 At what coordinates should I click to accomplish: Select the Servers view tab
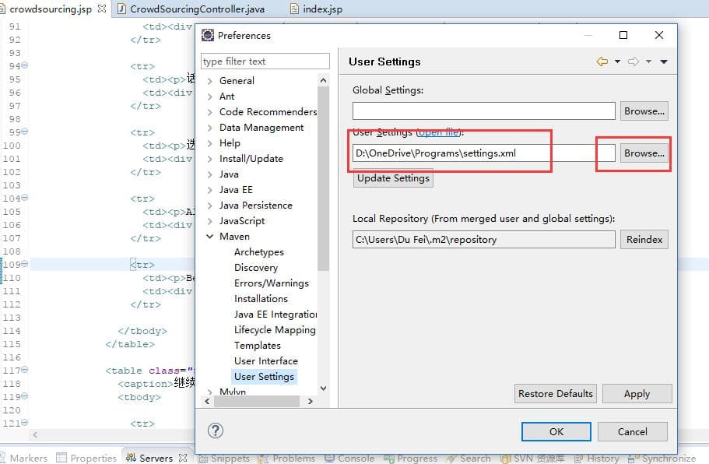[155, 458]
